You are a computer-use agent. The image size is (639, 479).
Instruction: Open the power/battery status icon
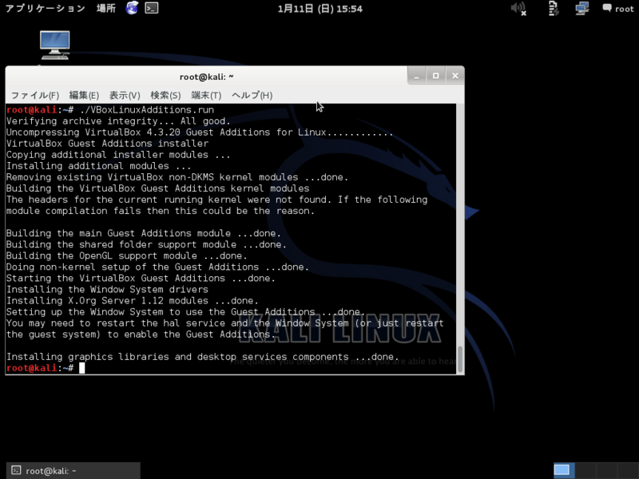point(553,8)
